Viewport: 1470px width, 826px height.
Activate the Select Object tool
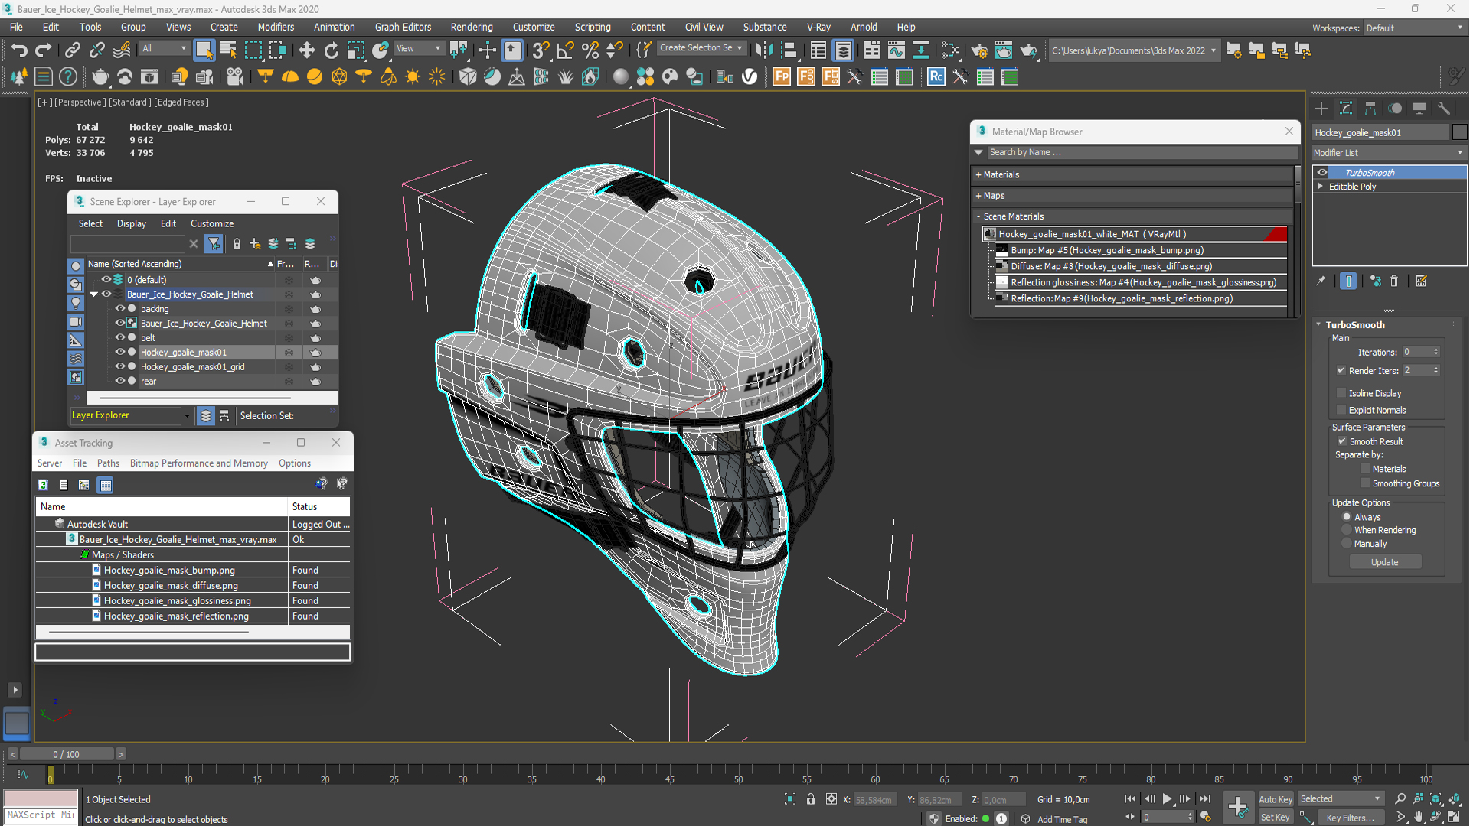click(x=204, y=50)
